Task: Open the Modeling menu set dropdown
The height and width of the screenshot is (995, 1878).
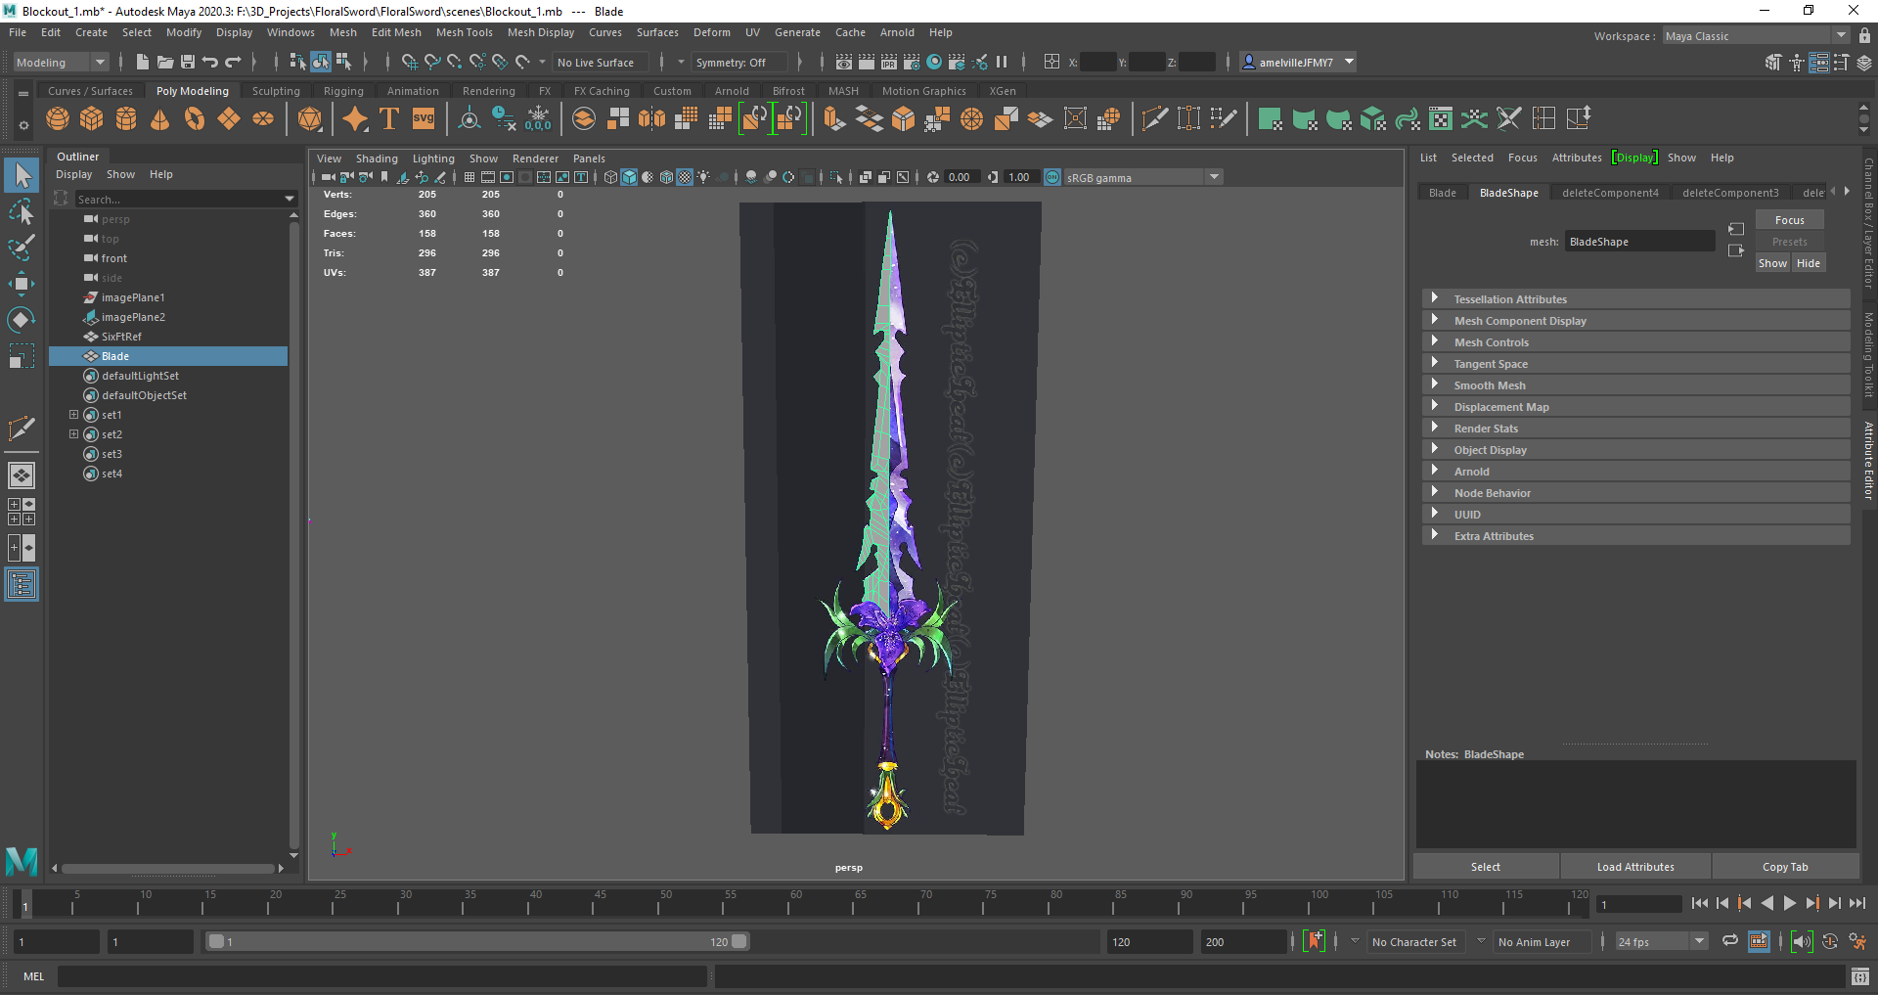Action: coord(61,62)
